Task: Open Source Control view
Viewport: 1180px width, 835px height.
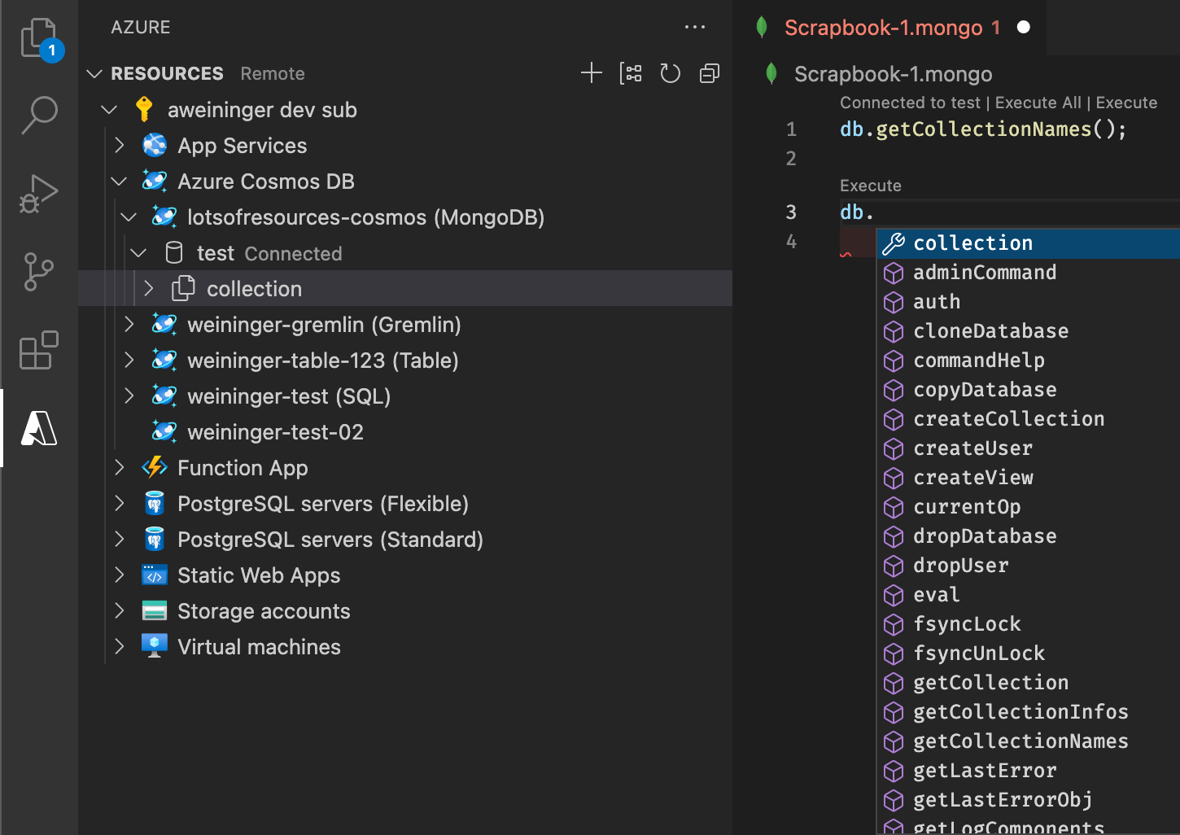Action: click(x=39, y=271)
